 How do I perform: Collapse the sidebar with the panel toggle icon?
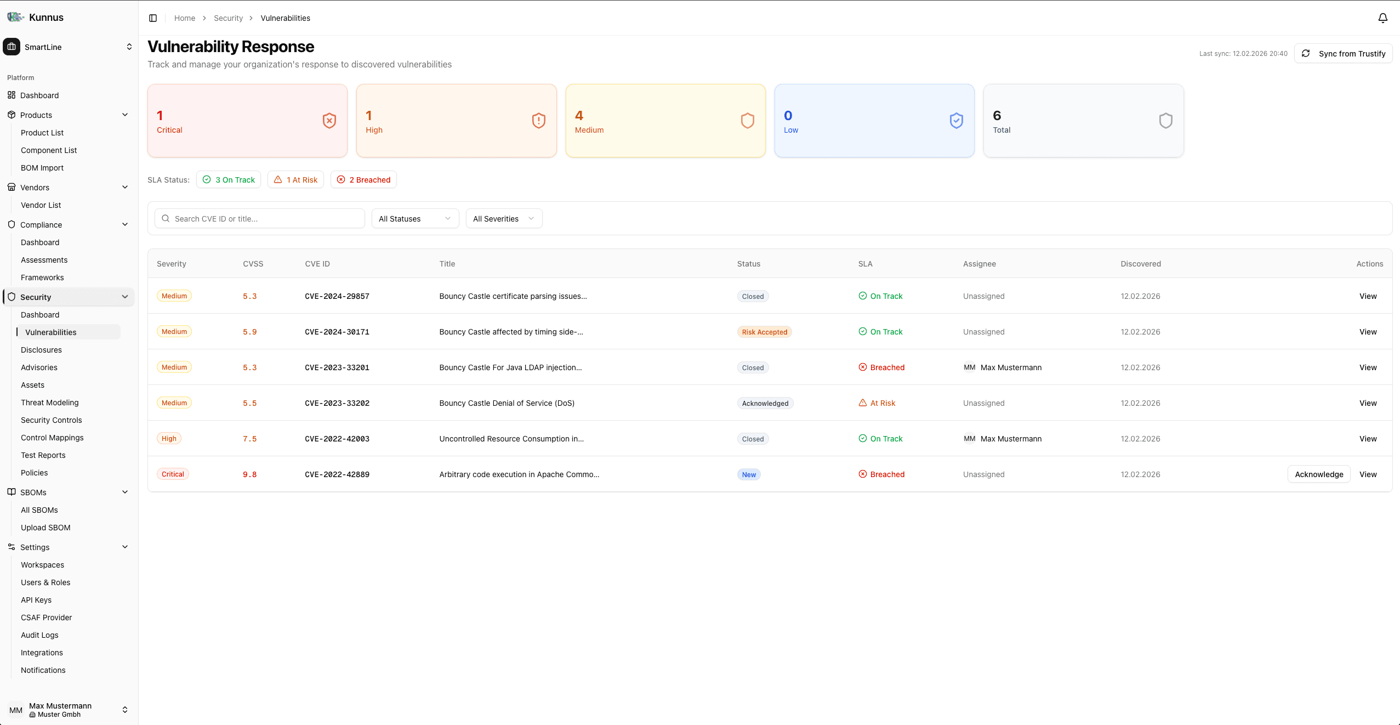(152, 18)
